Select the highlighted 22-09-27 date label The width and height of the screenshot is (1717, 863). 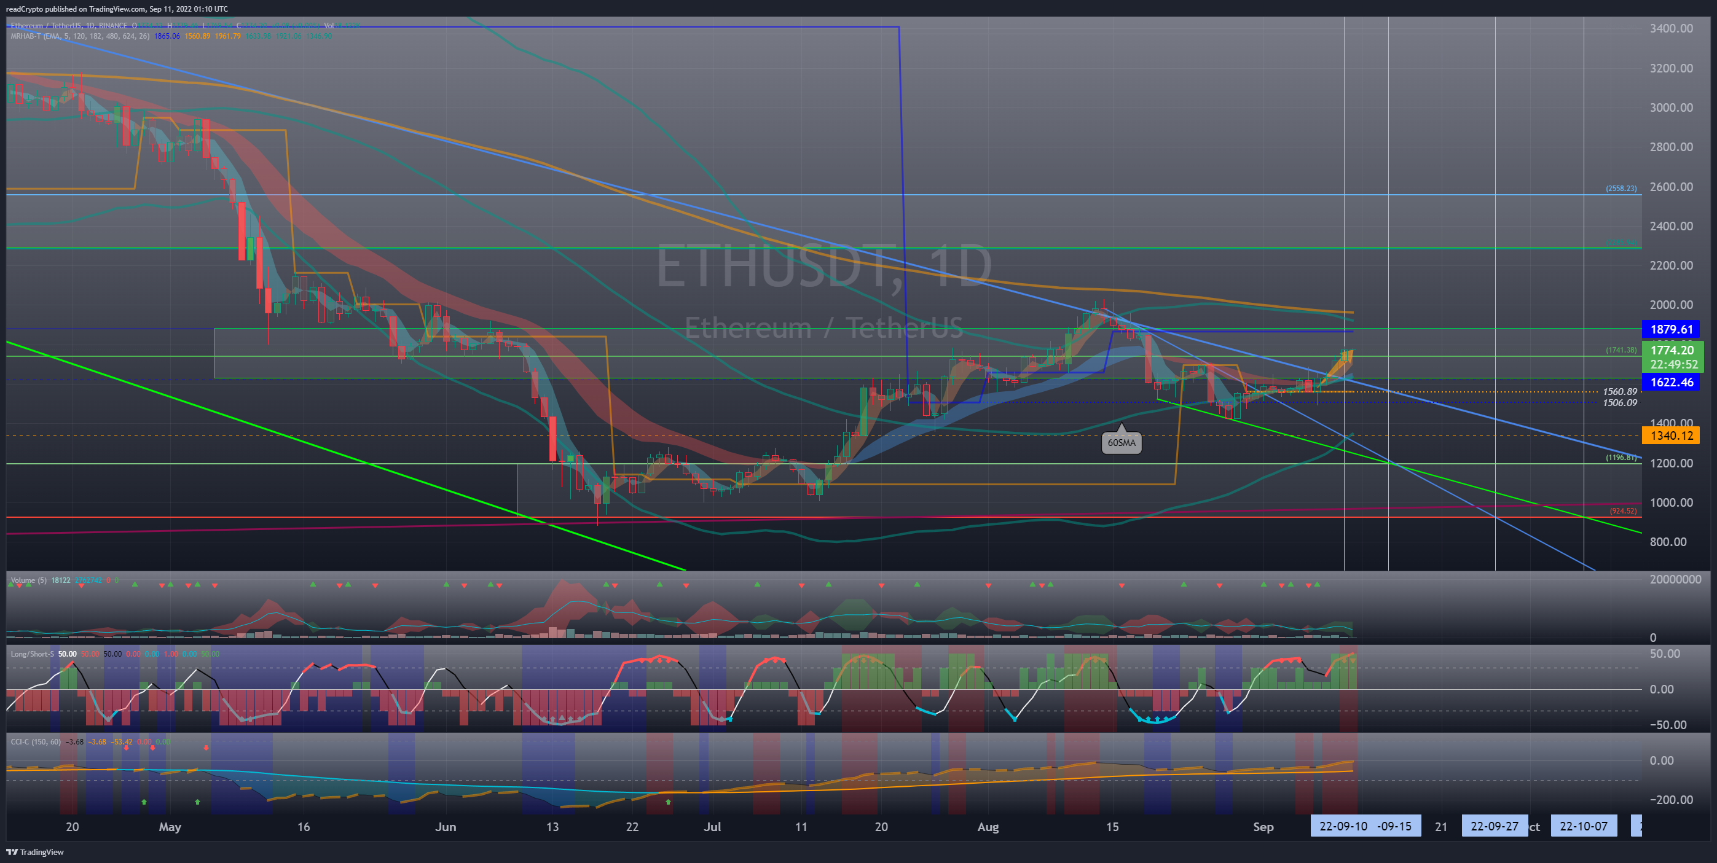[1495, 826]
